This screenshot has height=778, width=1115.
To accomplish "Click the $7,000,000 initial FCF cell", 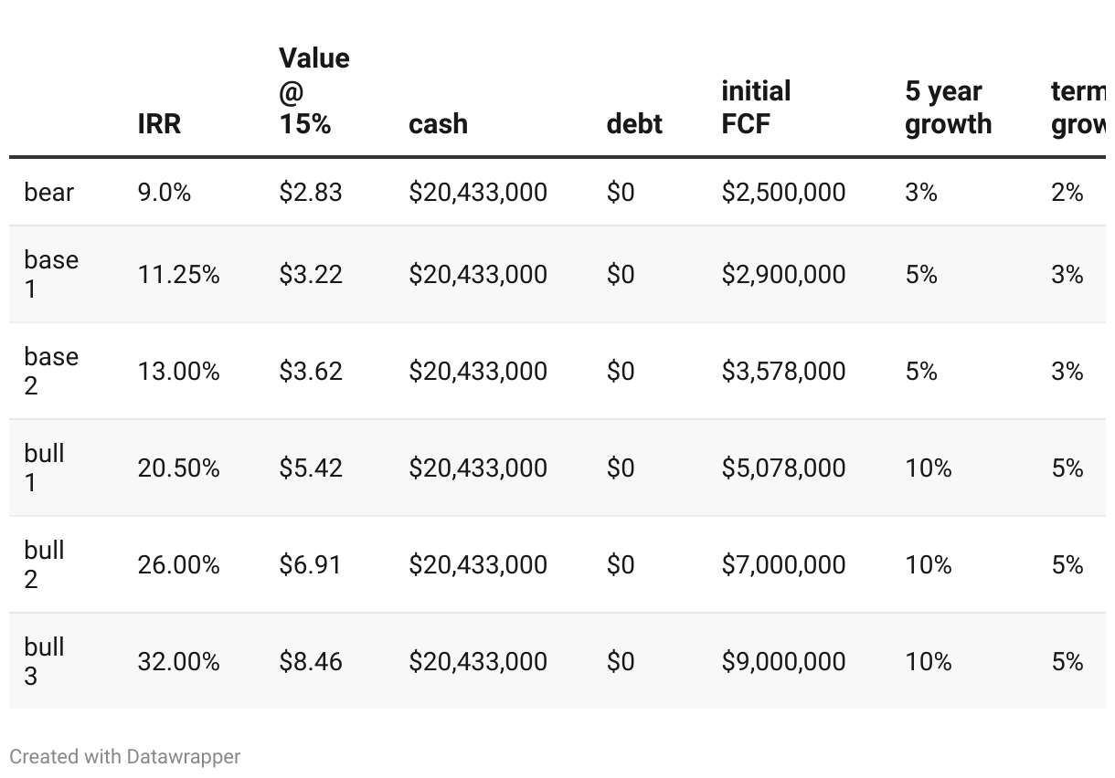I will click(783, 564).
